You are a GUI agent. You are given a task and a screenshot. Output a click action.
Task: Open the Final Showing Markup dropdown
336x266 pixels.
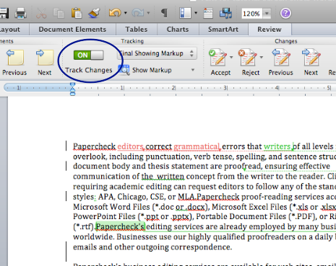coord(157,53)
